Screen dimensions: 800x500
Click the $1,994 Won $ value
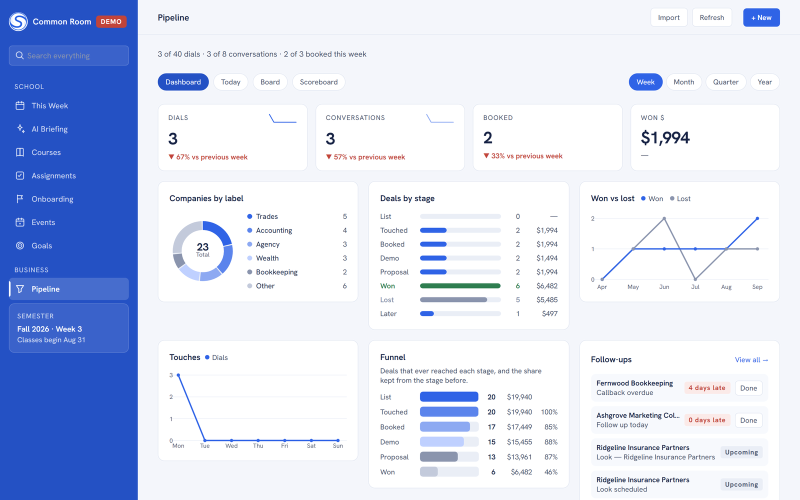pyautogui.click(x=665, y=137)
